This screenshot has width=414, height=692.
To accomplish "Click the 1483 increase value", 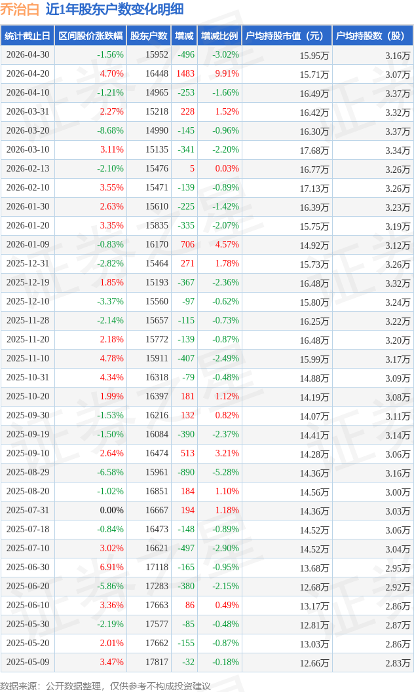I will tap(185, 74).
